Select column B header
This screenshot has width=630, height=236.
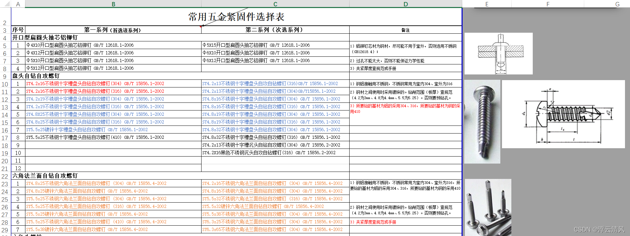pos(113,4)
